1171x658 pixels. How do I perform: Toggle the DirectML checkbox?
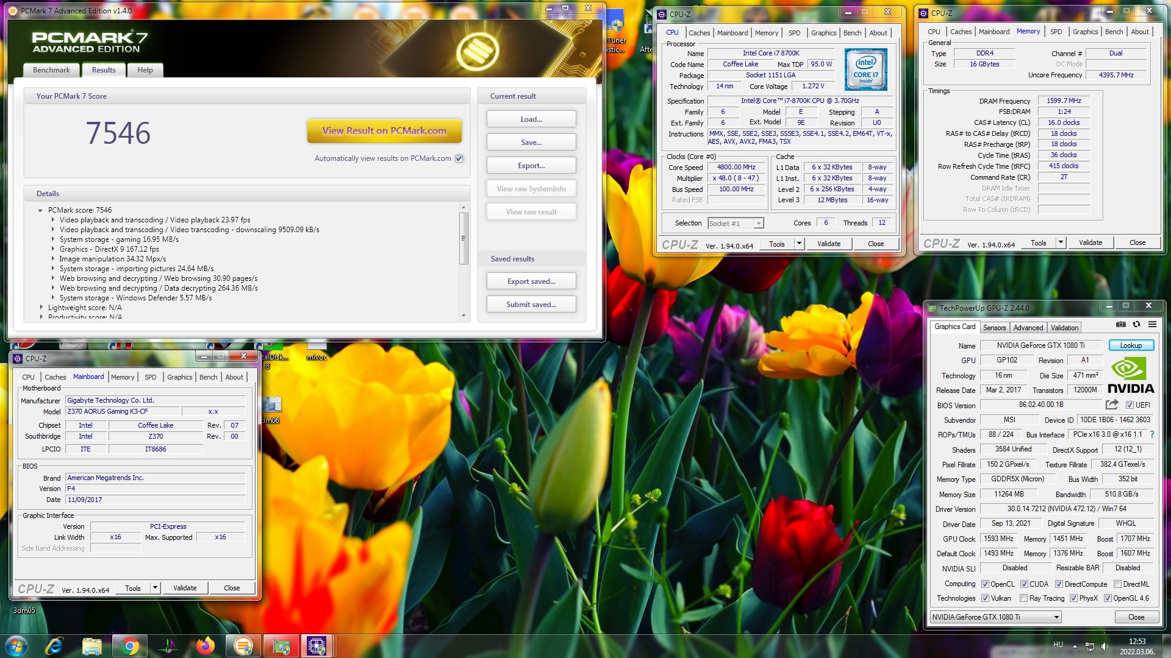coord(1117,584)
